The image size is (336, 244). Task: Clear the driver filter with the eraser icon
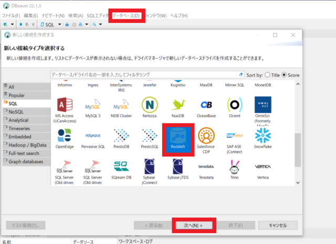(241, 74)
